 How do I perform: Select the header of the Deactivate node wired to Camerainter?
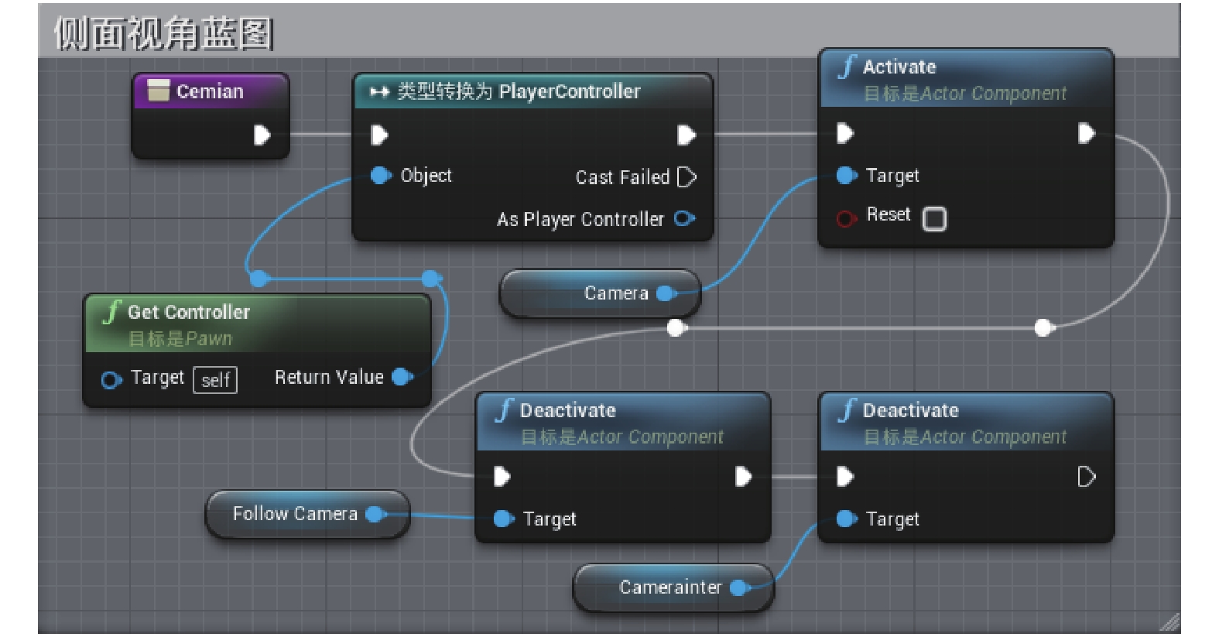[x=966, y=423]
